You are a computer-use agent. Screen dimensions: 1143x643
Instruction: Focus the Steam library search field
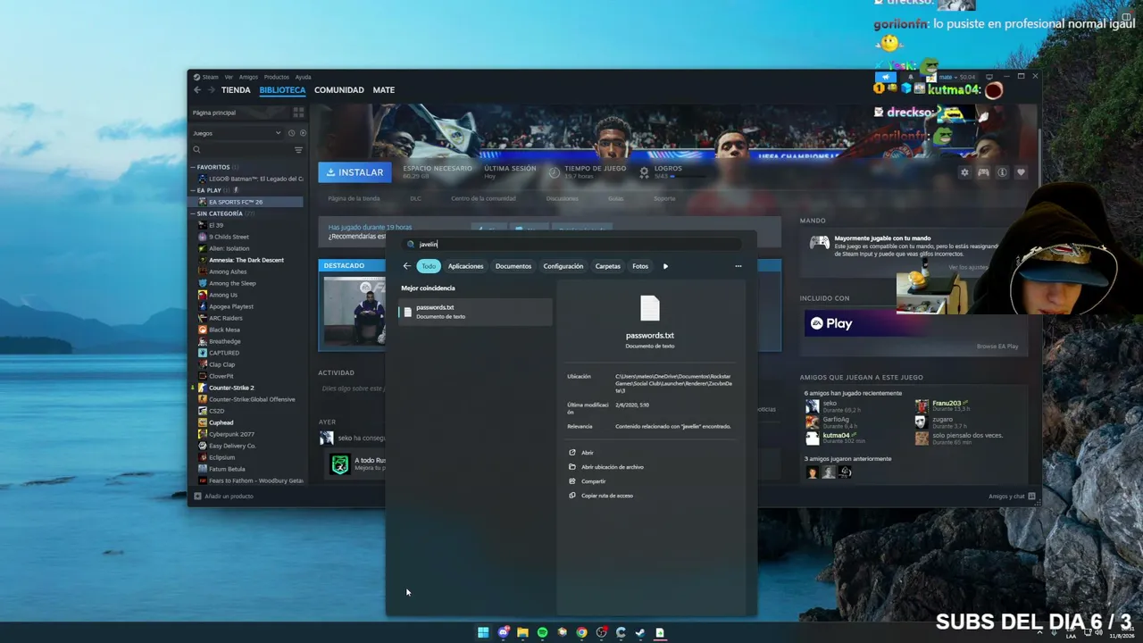tap(241, 150)
